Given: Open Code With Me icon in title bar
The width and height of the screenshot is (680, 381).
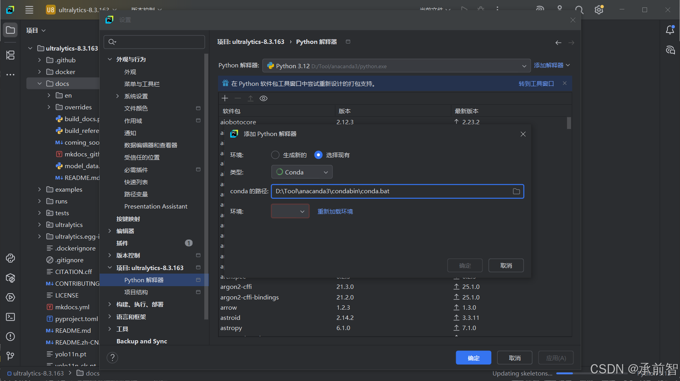Looking at the screenshot, I should tap(560, 9).
